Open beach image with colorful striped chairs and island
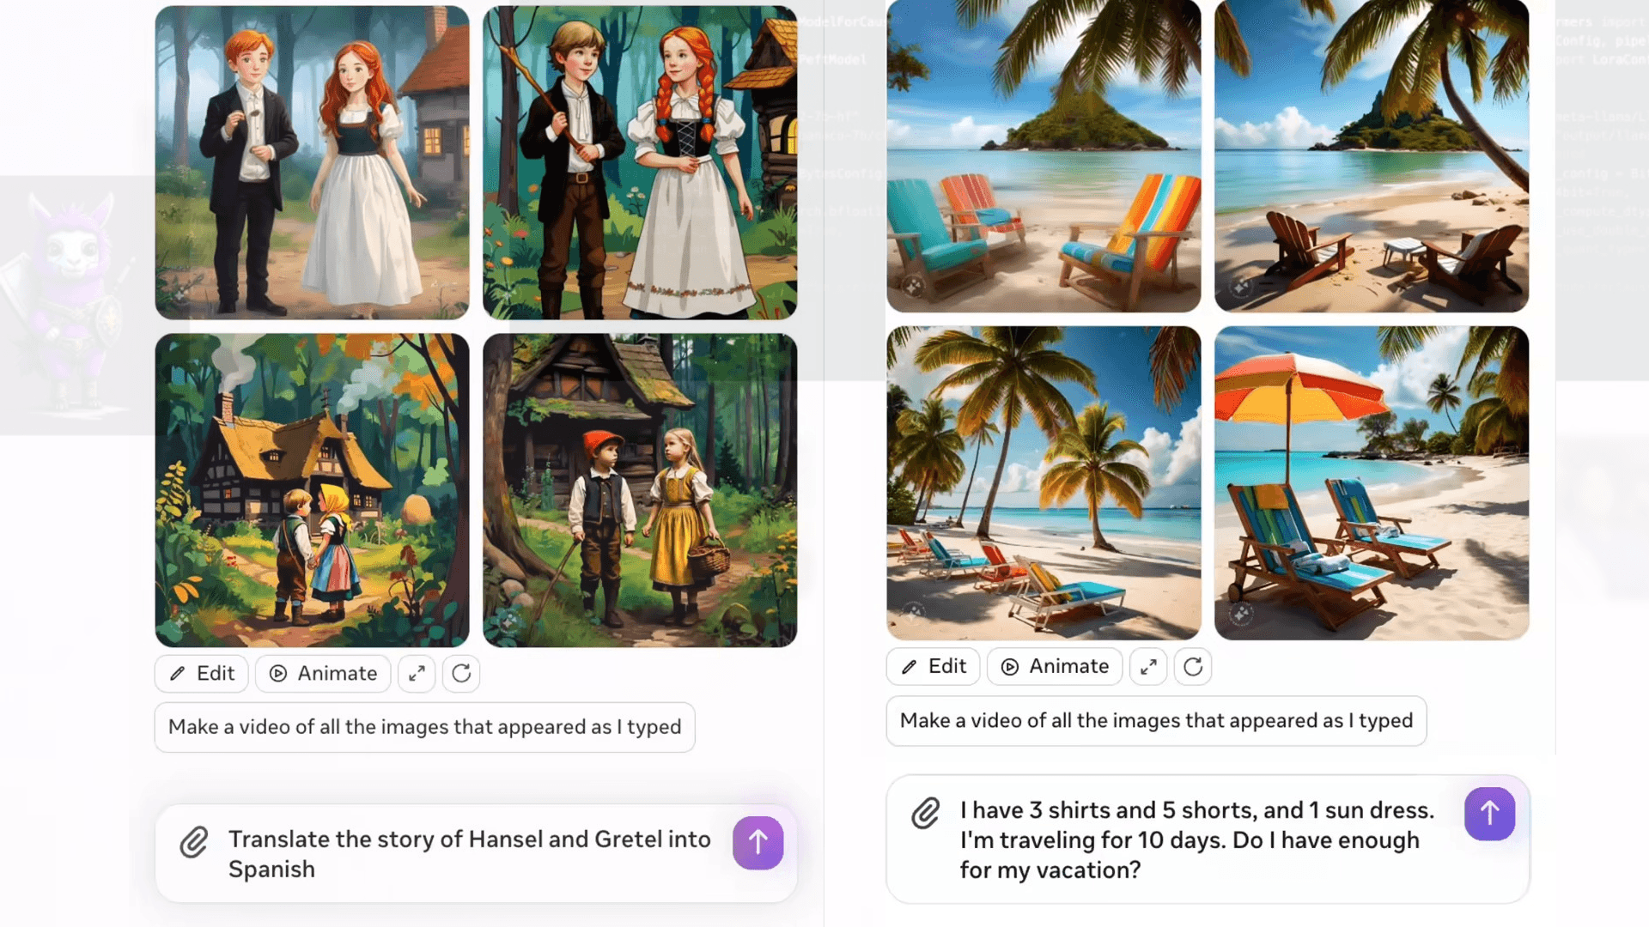1649x927 pixels. click(x=1044, y=156)
